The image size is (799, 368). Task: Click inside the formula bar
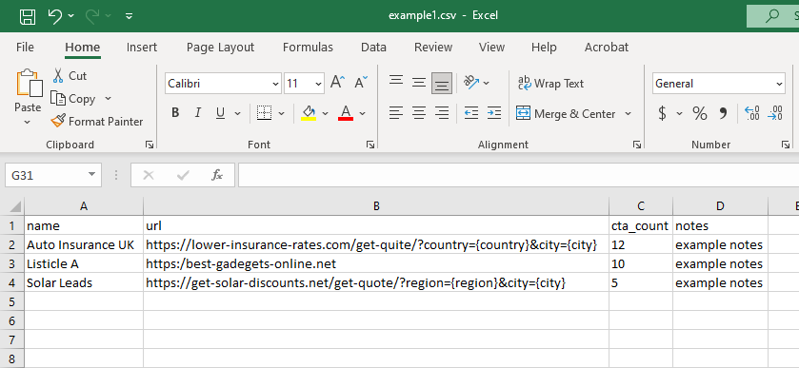518,176
